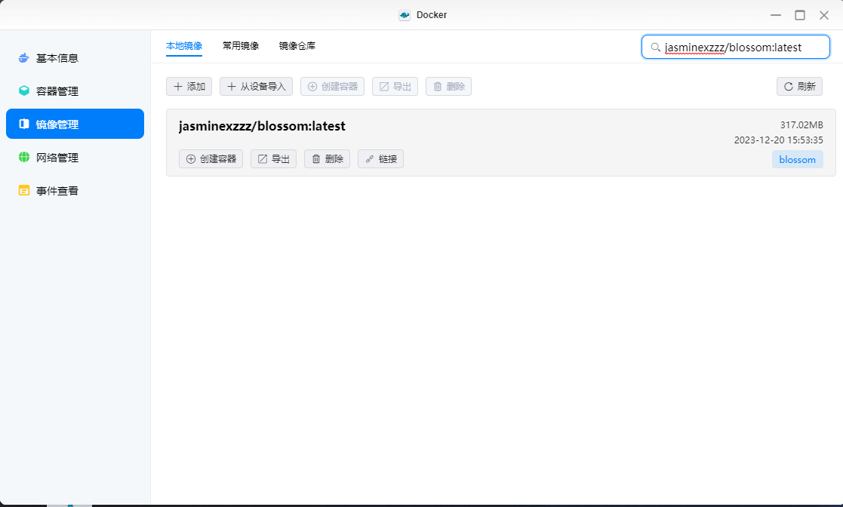Click 创建容器 in the blossom image row
This screenshot has height=507, width=843.
(x=211, y=159)
